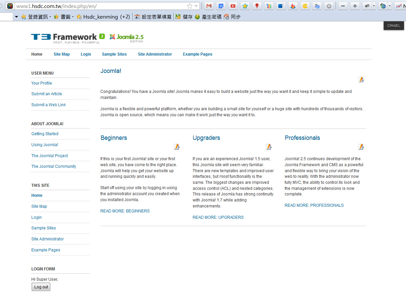Click the IE globe toolbar icon
Screen dimensions: 406x296
pos(383,6)
